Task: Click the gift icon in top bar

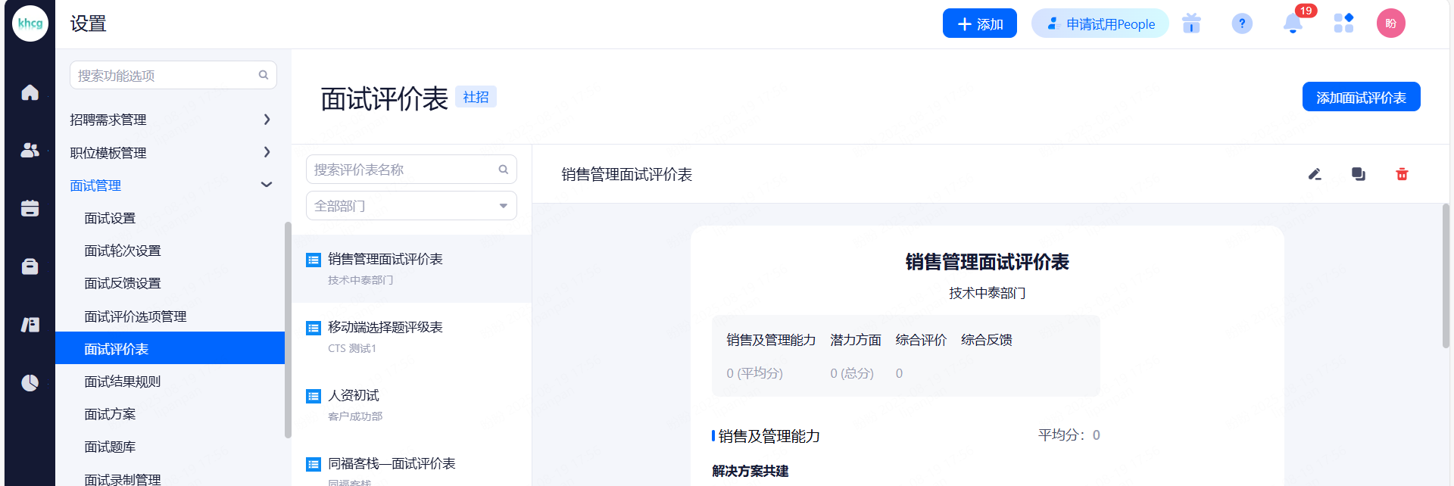Action: [1191, 24]
